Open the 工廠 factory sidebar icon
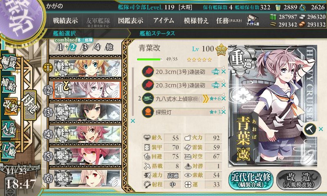Screen dimensions: 327x196 point(9,150)
